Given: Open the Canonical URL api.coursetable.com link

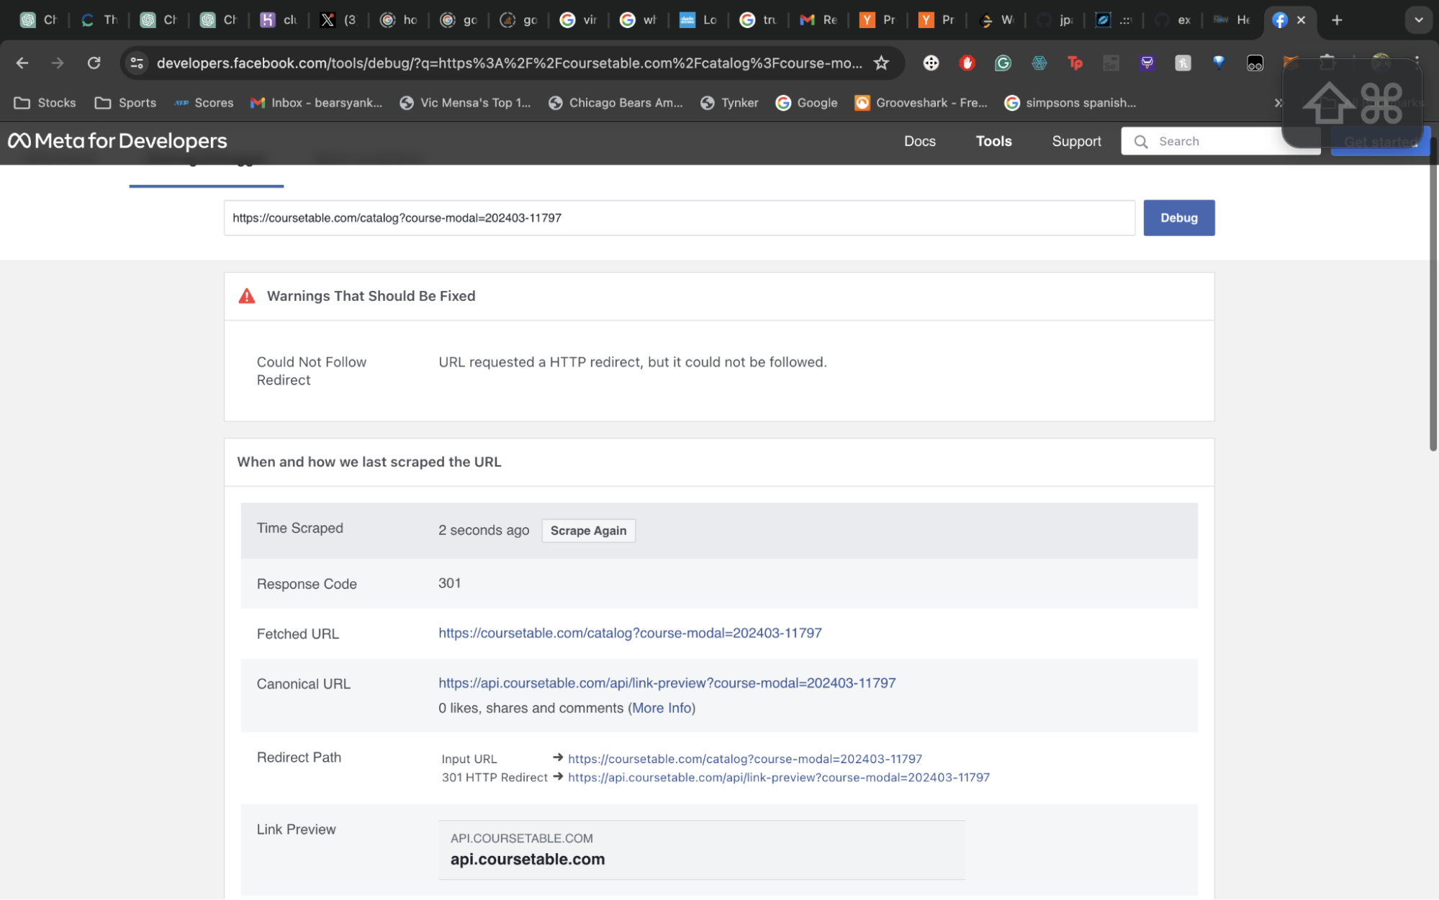Looking at the screenshot, I should 667,683.
